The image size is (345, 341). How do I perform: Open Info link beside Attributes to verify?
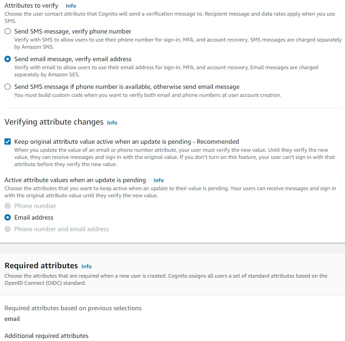click(71, 6)
